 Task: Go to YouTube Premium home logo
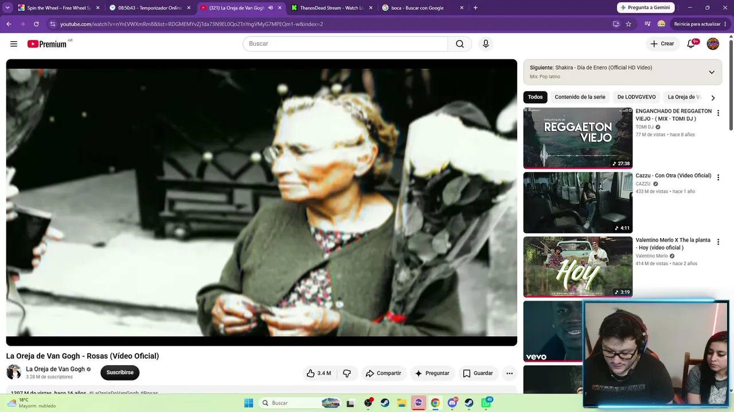(x=47, y=44)
